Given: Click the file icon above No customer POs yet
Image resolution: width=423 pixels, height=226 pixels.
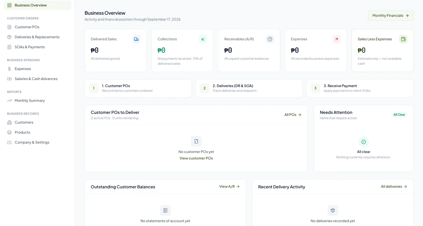Looking at the screenshot, I should tap(196, 141).
